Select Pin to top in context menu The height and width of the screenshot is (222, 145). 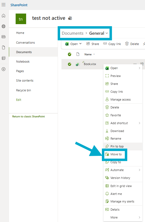pos(123,146)
